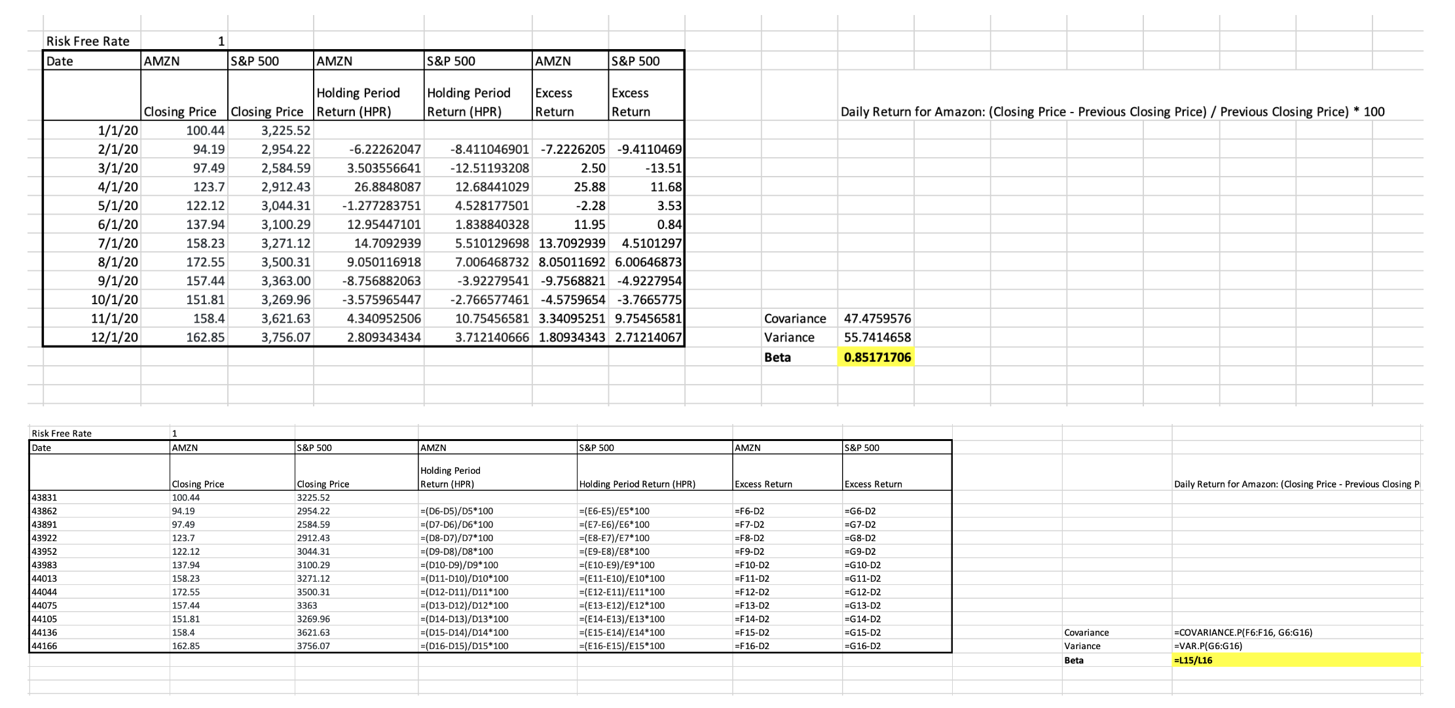Click the Variance value 55.7414658
Image resolution: width=1455 pixels, height=708 pixels.
tap(876, 338)
